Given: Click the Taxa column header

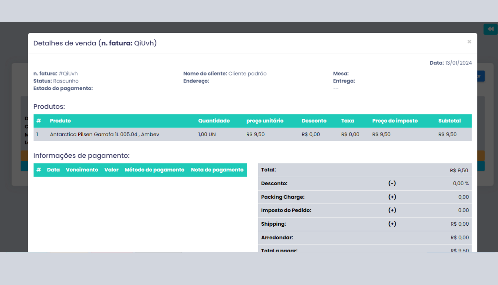Looking at the screenshot, I should point(347,121).
